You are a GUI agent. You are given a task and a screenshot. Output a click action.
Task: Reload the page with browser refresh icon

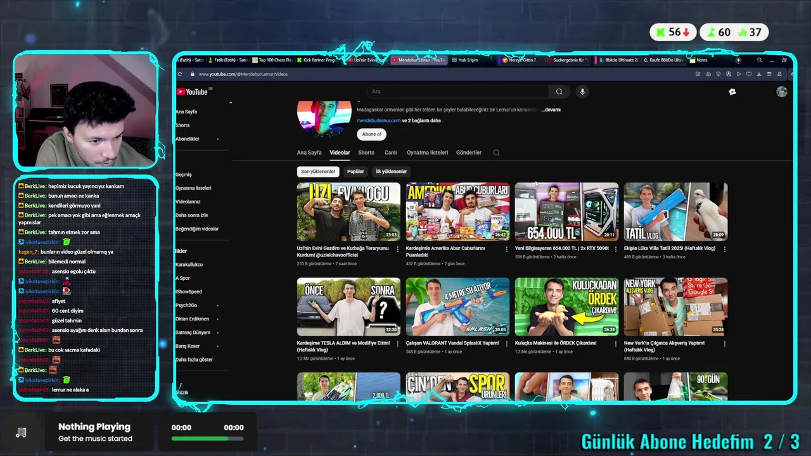pos(180,74)
